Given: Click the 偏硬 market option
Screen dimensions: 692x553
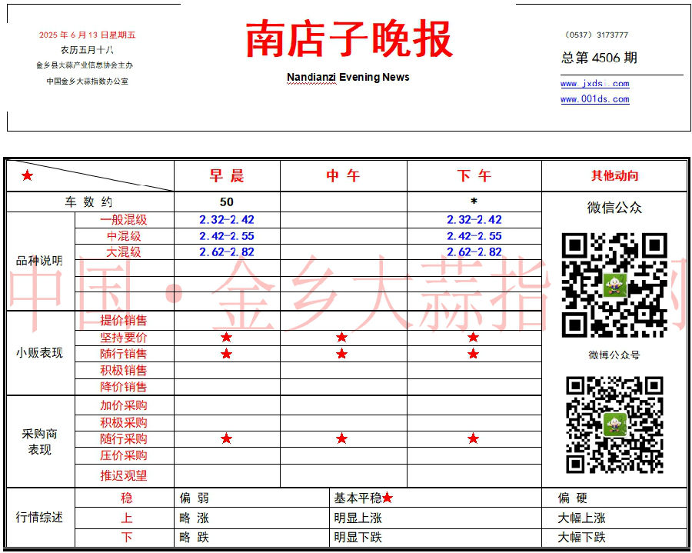Looking at the screenshot, I should pos(572,498).
